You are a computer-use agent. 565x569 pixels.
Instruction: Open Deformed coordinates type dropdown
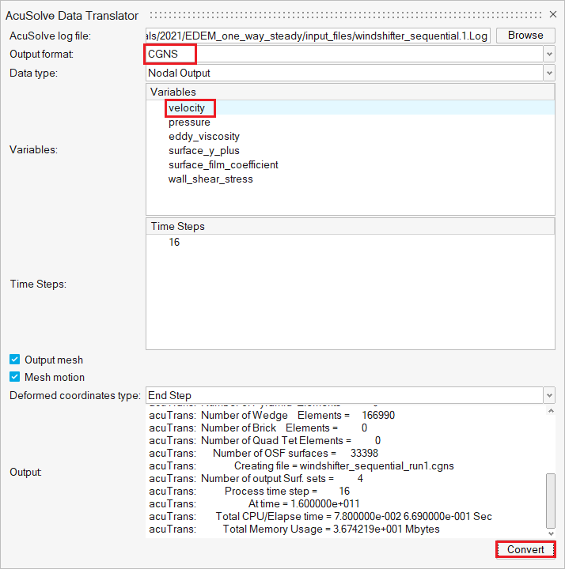pyautogui.click(x=549, y=395)
